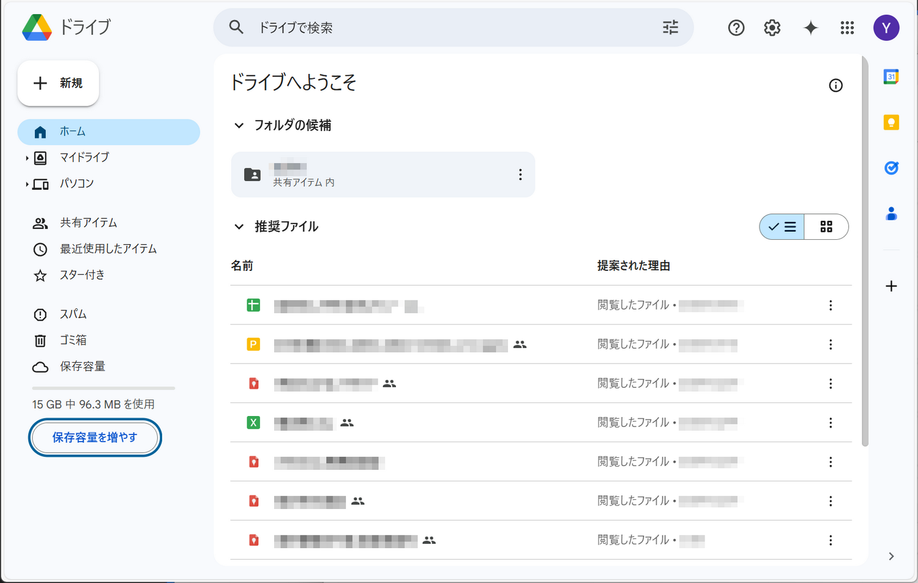Click the 保存容量を増やす button

[x=95, y=437]
